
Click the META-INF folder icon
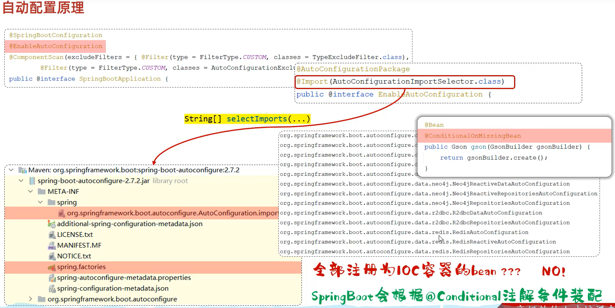pos(42,192)
